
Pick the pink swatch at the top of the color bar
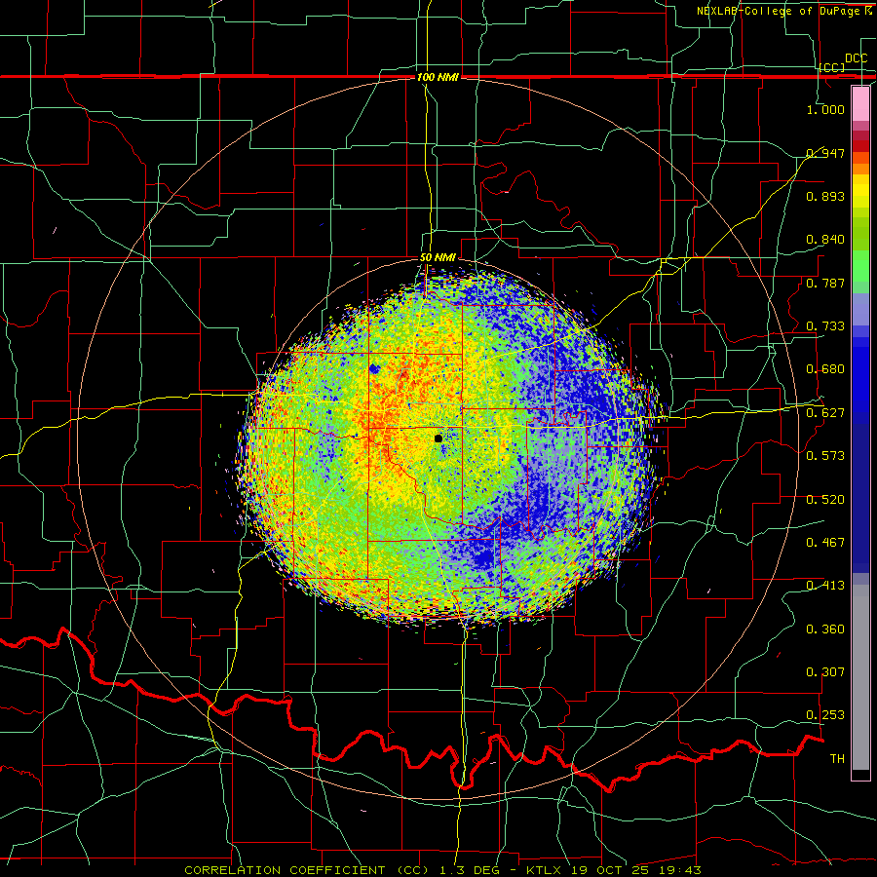[x=860, y=103]
